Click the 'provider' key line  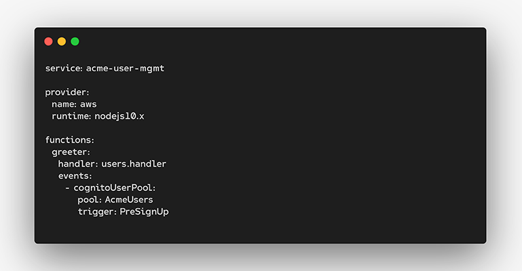pos(67,92)
